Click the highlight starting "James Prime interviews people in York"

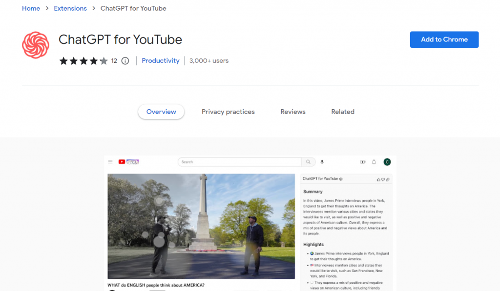(x=350, y=256)
